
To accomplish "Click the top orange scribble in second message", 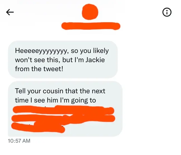I will point(63,110).
